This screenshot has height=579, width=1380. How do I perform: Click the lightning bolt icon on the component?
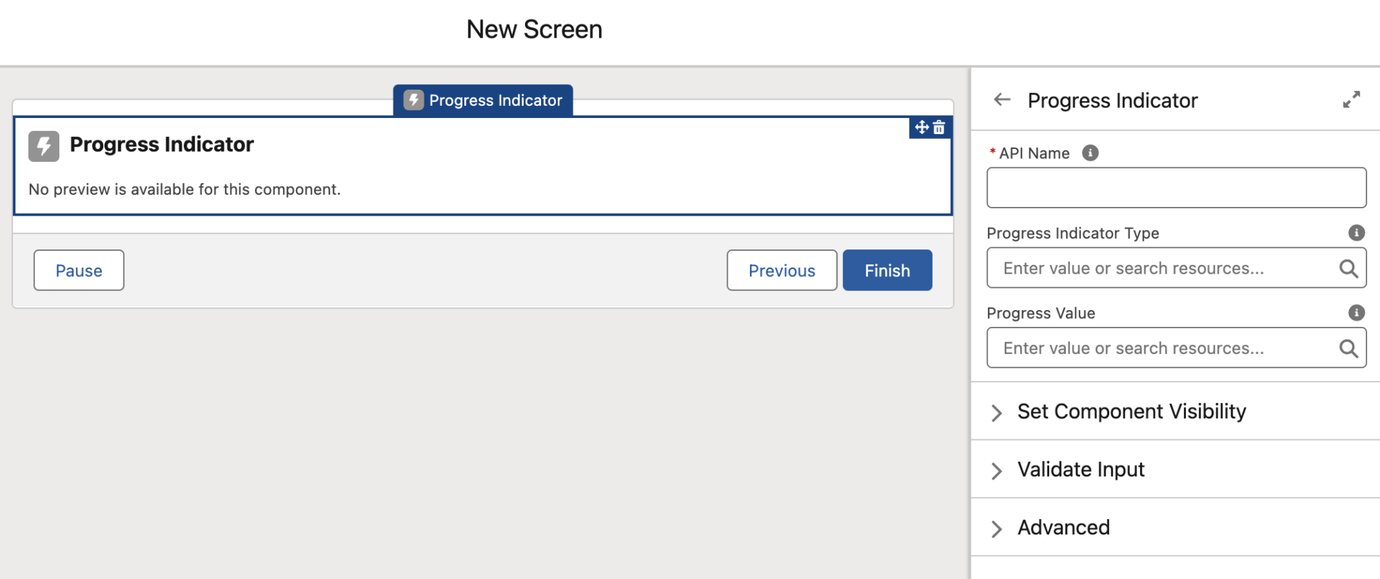pos(43,146)
